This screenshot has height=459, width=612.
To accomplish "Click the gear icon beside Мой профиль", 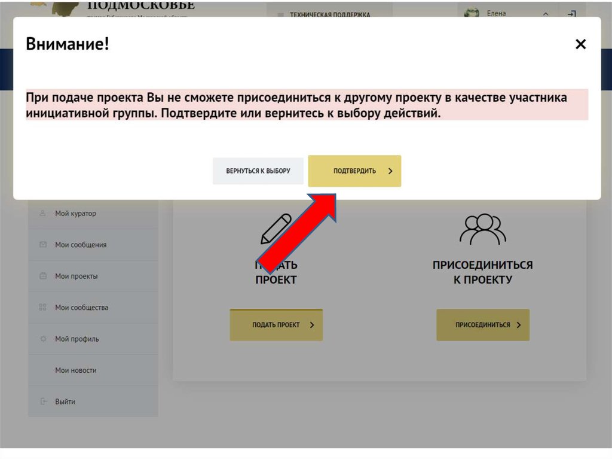I will coord(43,339).
